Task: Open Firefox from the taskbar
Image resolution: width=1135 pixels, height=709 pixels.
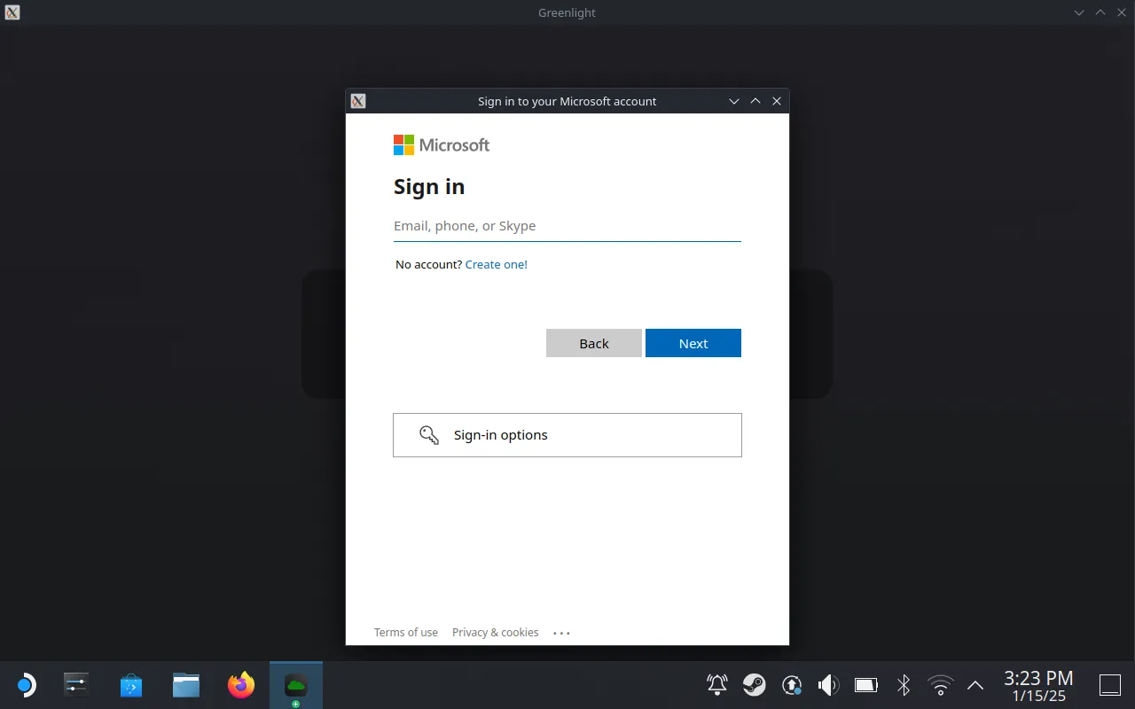Action: 239,684
